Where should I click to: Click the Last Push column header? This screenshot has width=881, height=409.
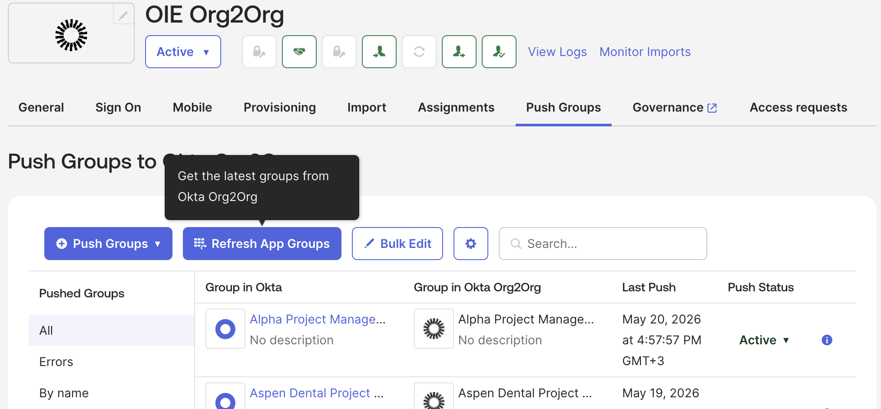(x=649, y=287)
